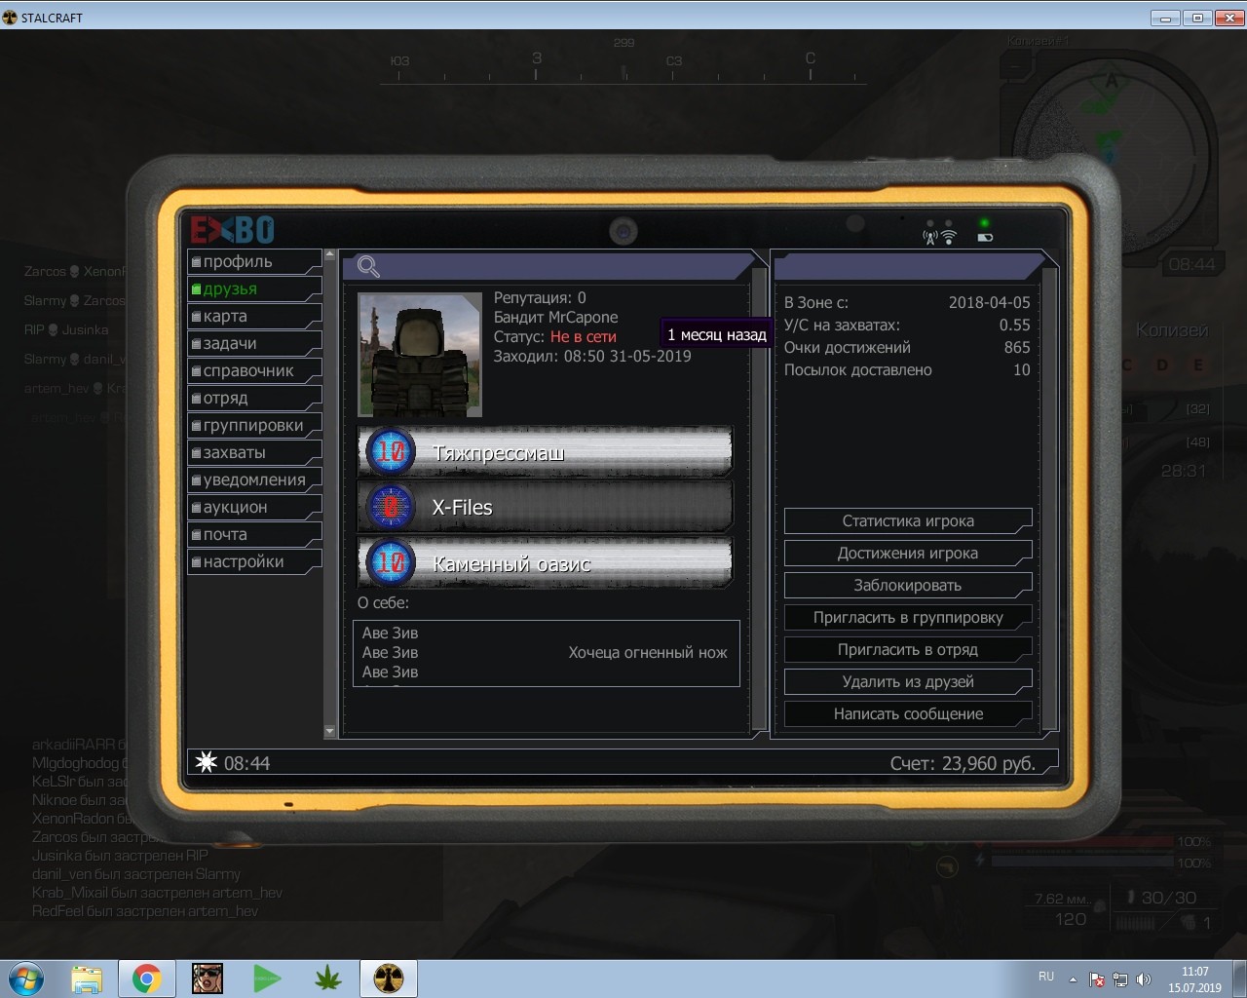Select the друзья menu section
This screenshot has height=998, width=1247.
[254, 289]
